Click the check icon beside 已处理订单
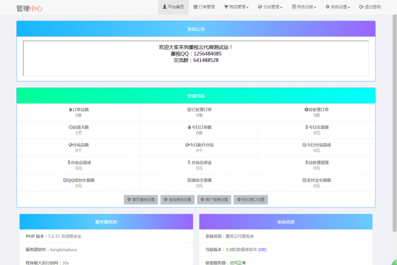The height and width of the screenshot is (265, 397). [189, 110]
